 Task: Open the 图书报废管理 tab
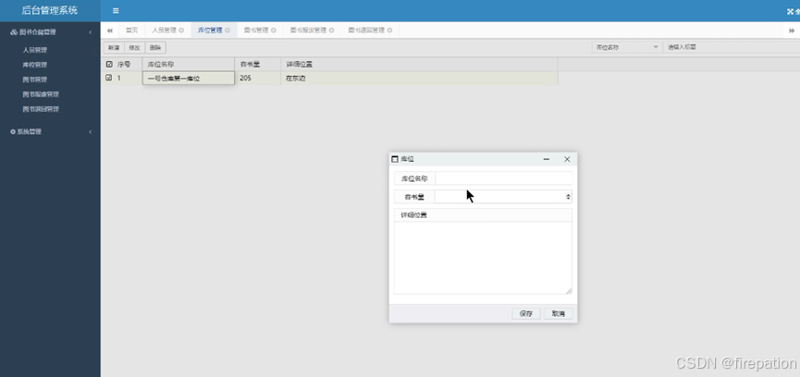click(308, 30)
